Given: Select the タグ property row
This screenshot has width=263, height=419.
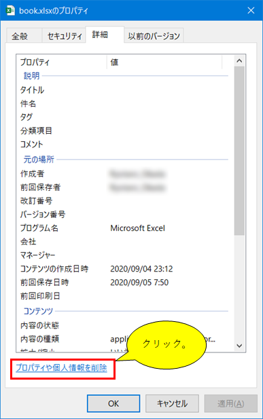Looking at the screenshot, I should (x=124, y=117).
